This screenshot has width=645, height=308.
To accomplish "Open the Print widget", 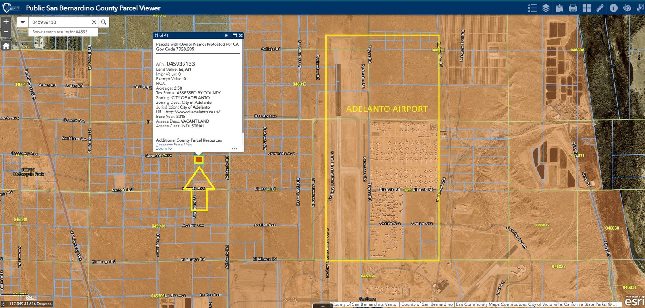I will tap(573, 8).
